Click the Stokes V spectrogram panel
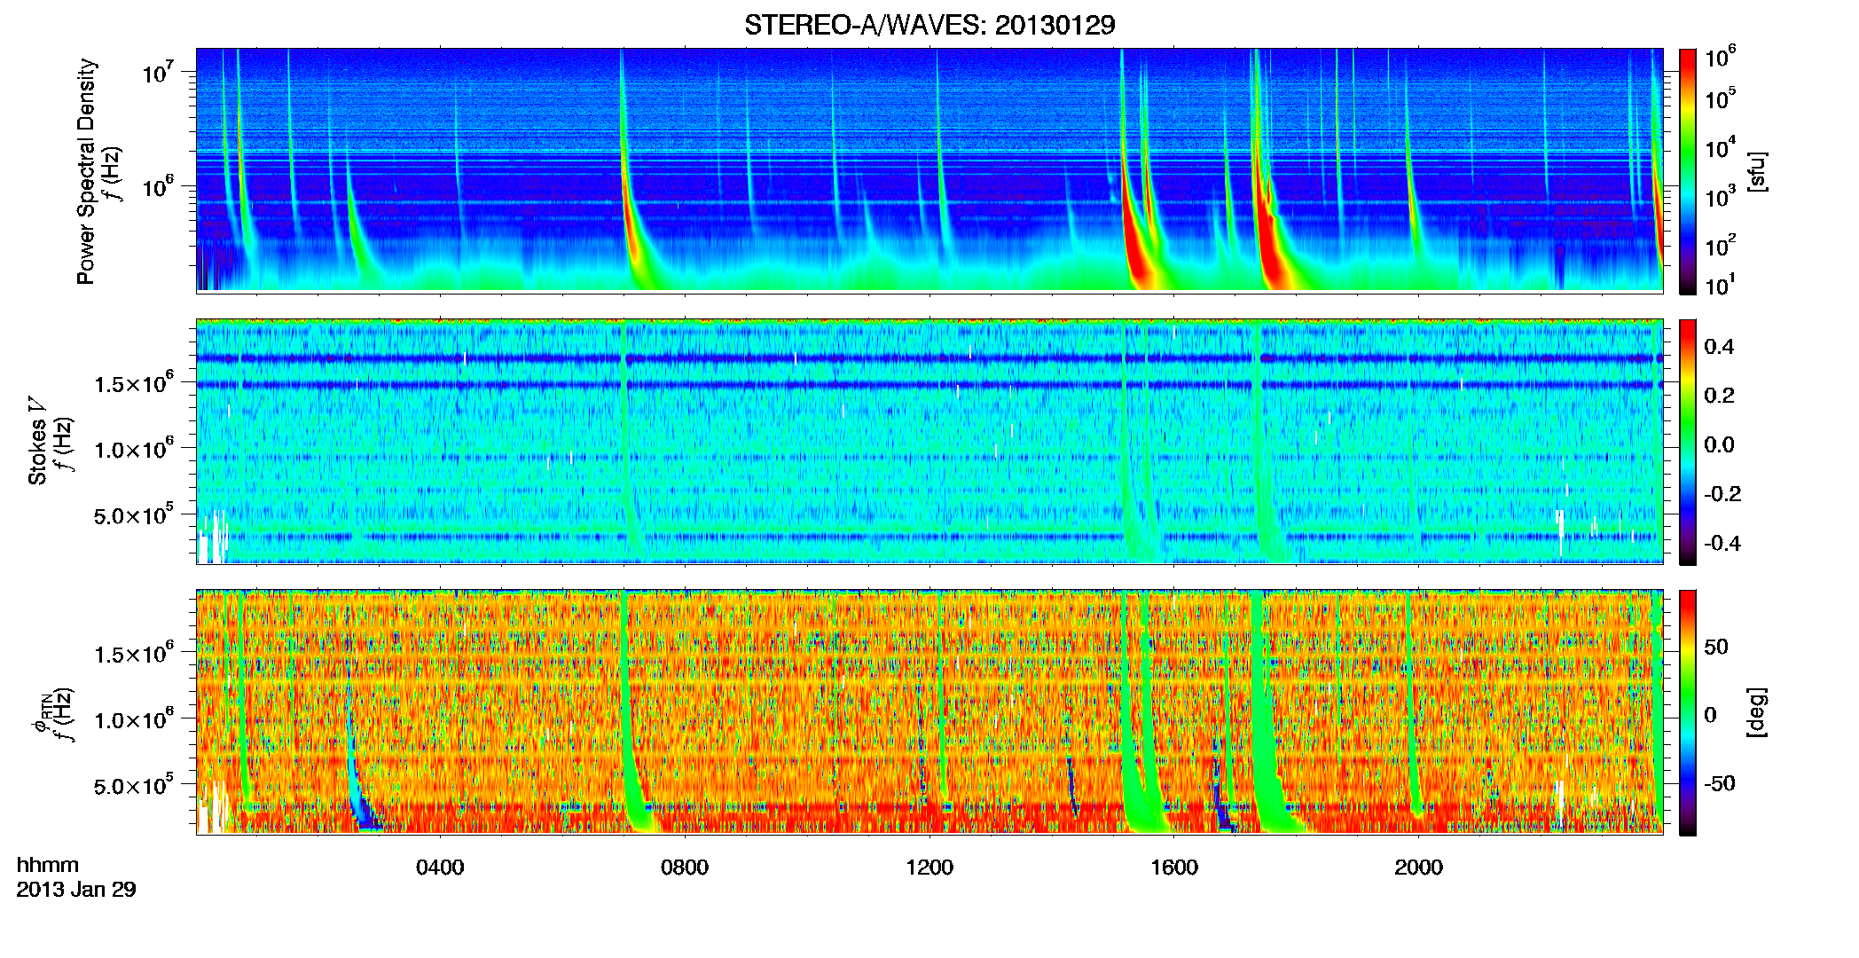1859x958 pixels. (929, 442)
